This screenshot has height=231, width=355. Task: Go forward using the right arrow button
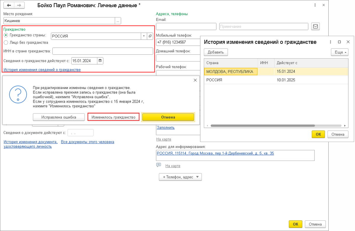(20, 5)
